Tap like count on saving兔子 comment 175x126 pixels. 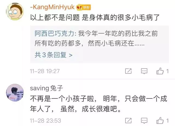point(167,121)
